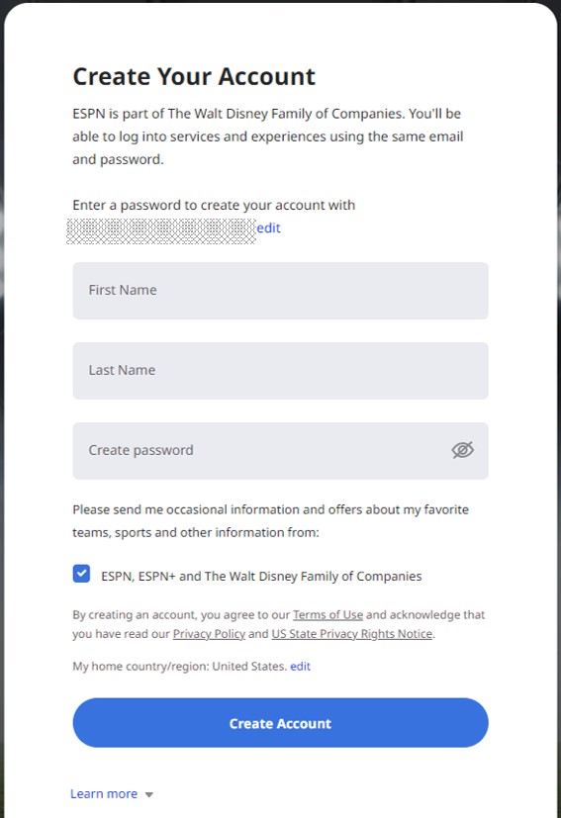Focus the Last Name field
The image size is (561, 818).
click(x=280, y=371)
